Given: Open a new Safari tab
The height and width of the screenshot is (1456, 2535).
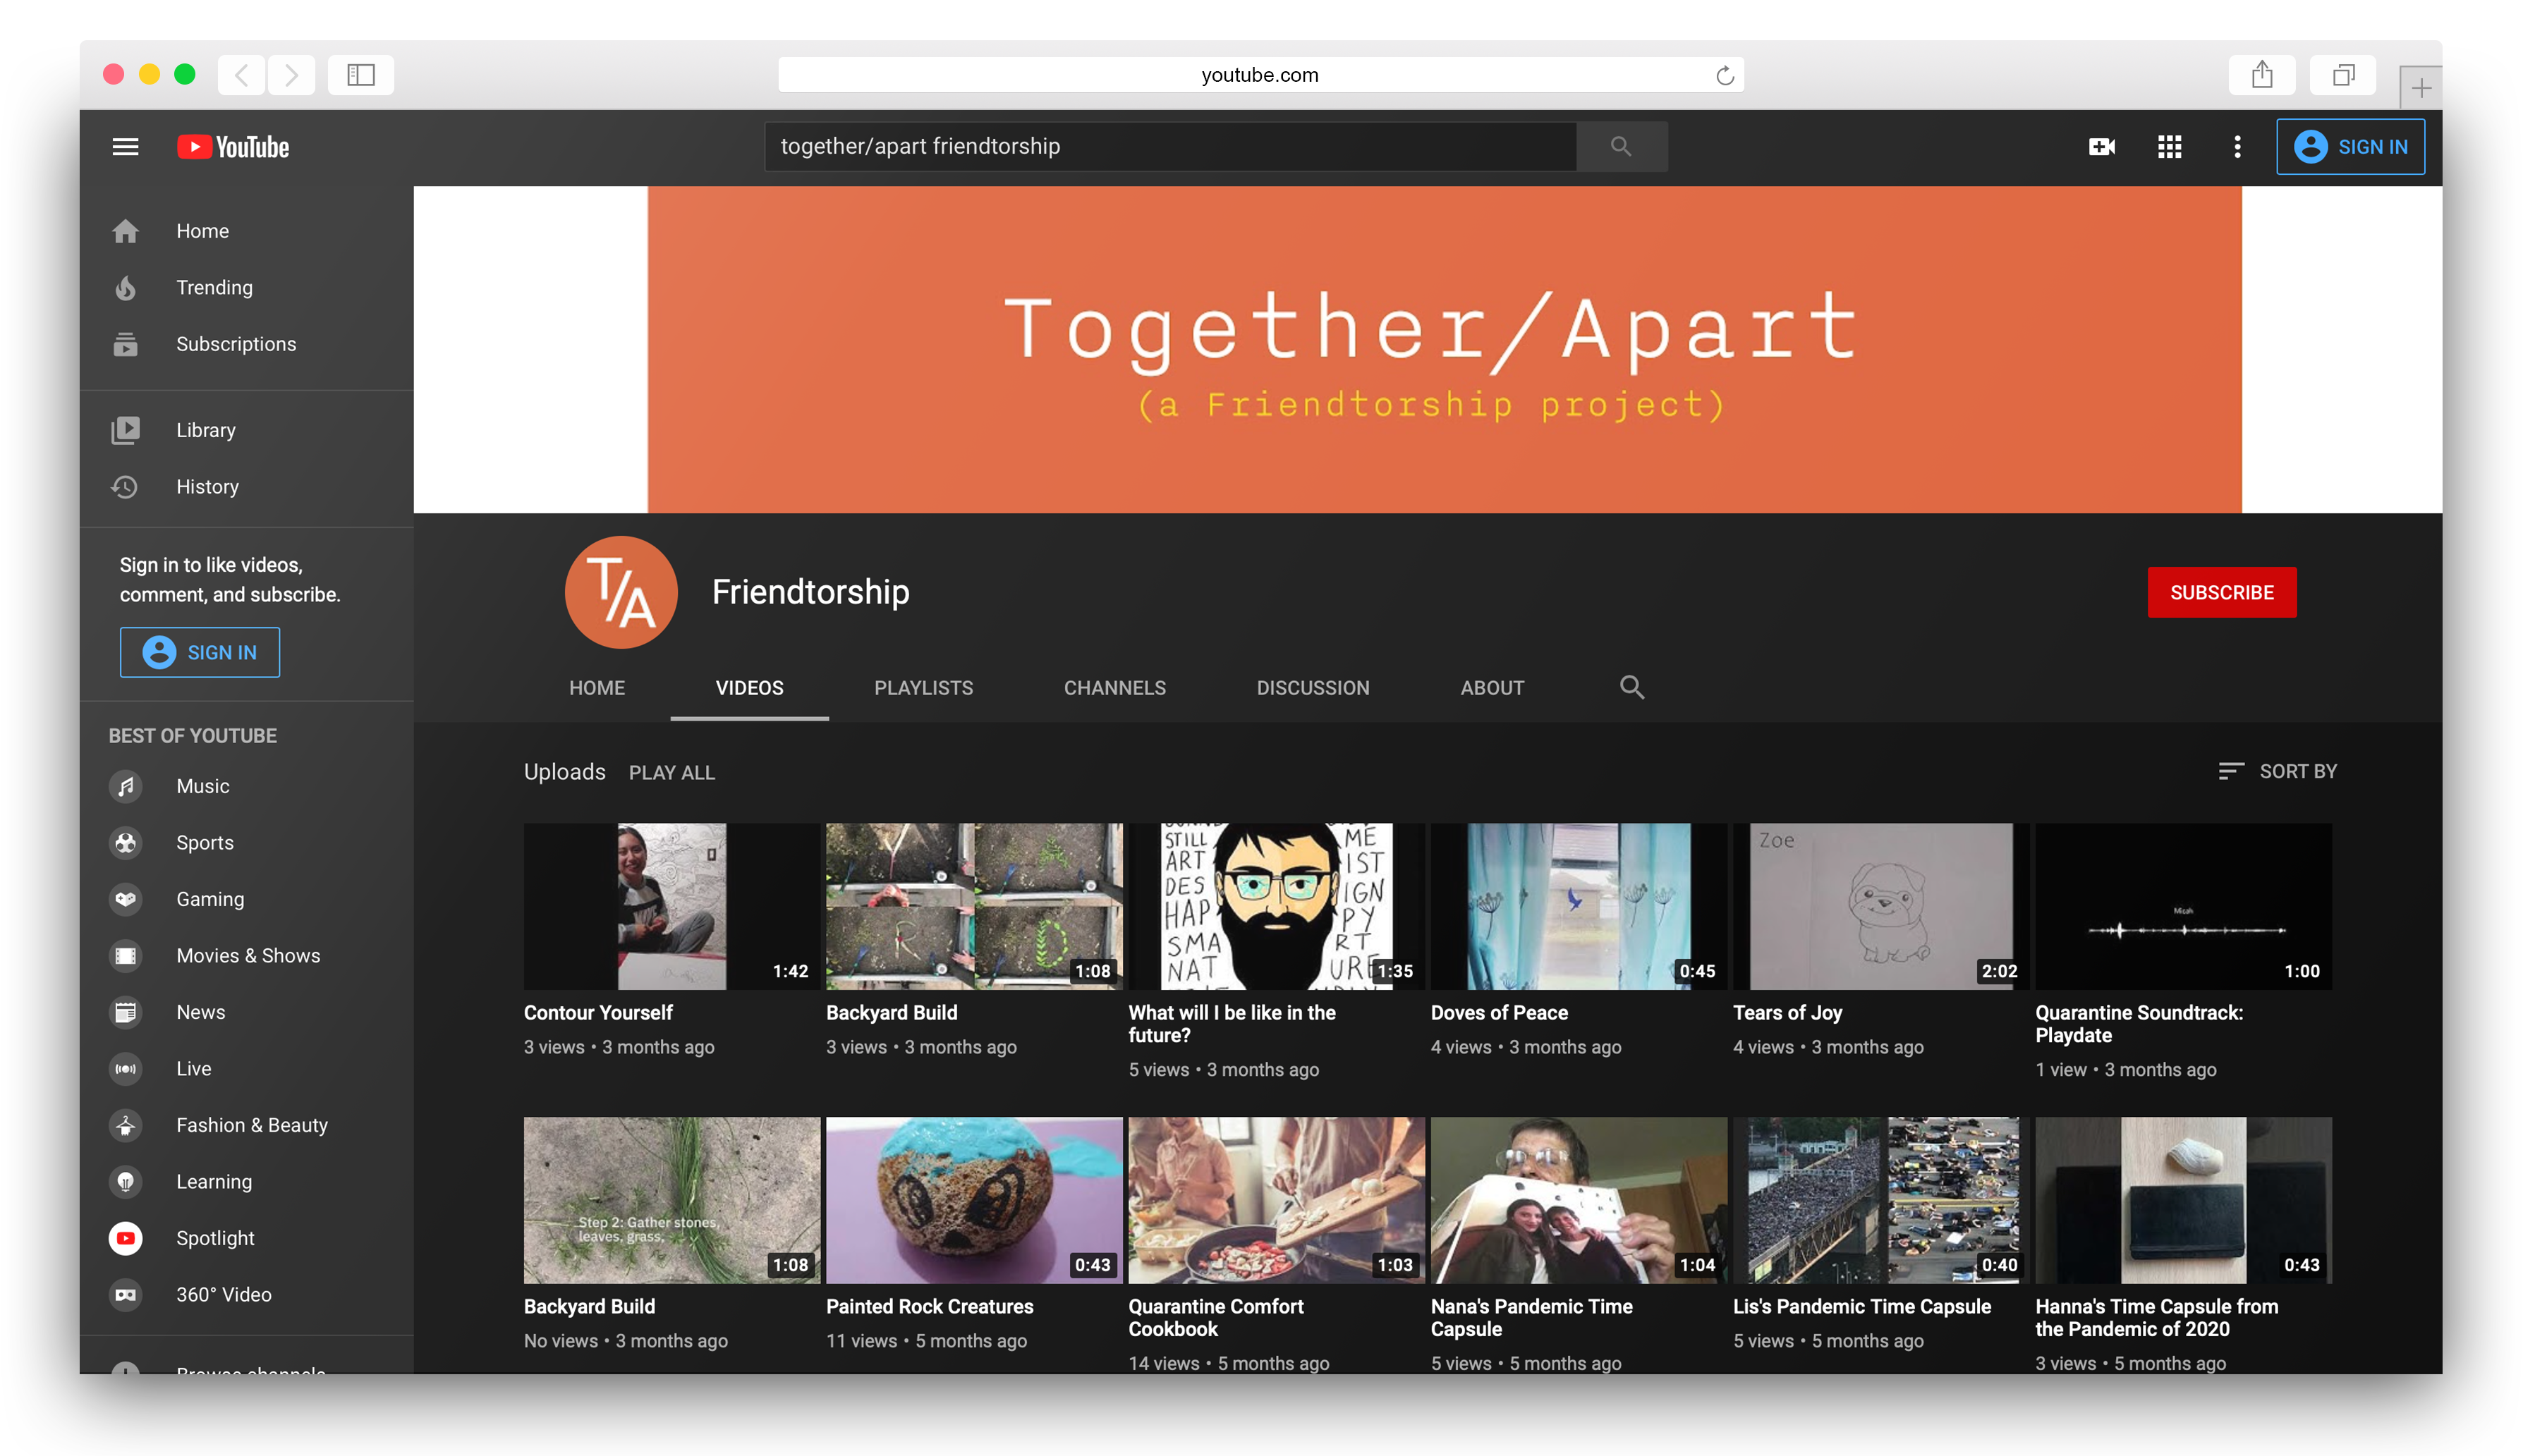Looking at the screenshot, I should [x=2420, y=88].
